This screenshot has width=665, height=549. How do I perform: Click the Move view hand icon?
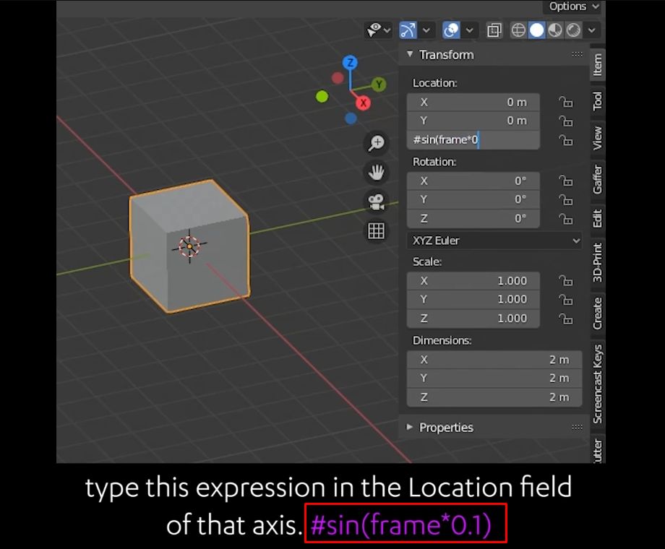coord(376,172)
